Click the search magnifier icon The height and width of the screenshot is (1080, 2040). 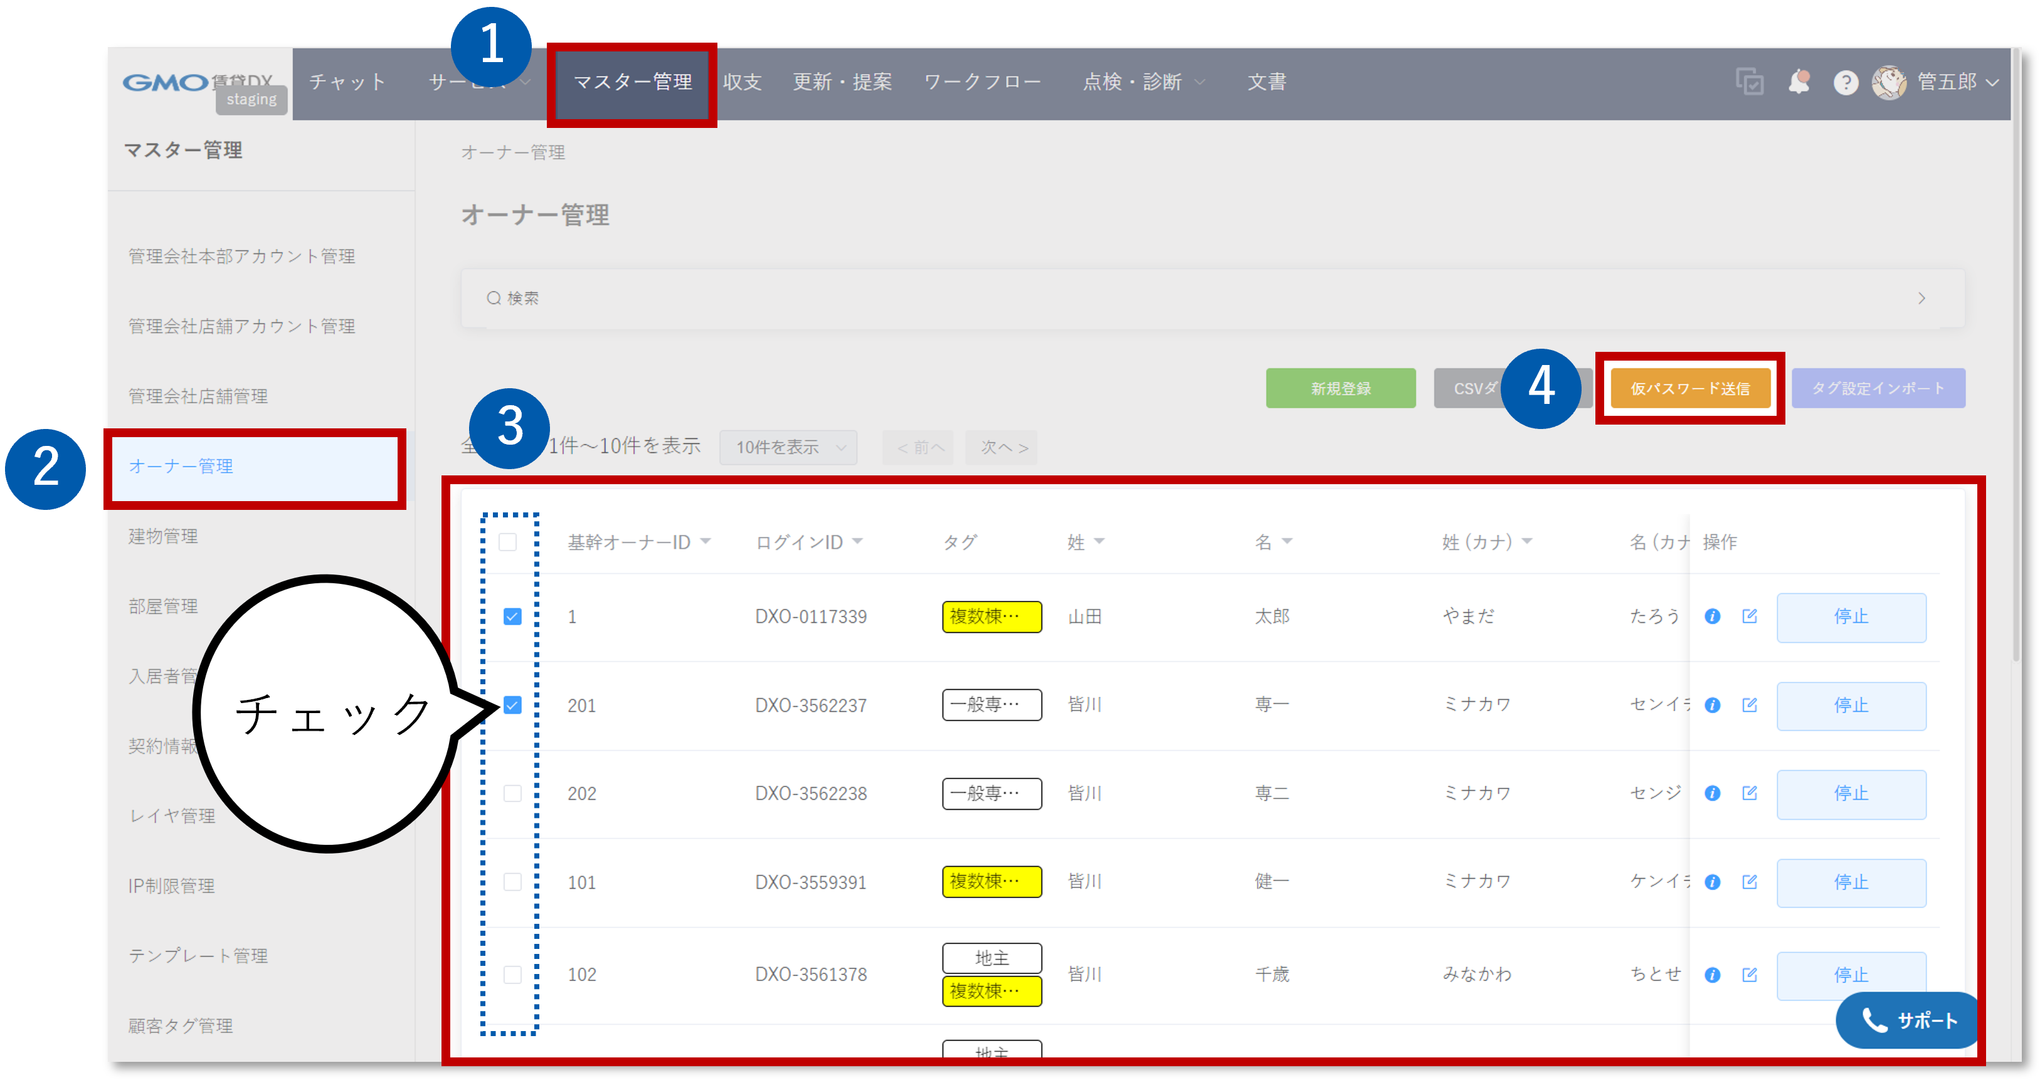click(x=494, y=298)
